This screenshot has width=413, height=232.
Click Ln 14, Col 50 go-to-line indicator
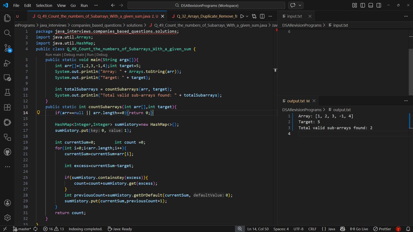[x=258, y=229]
